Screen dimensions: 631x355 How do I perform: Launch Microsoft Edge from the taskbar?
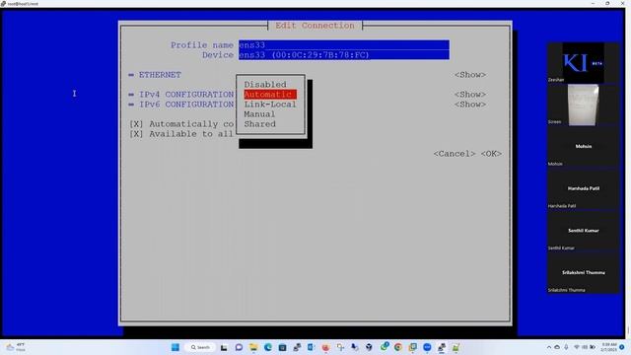click(268, 347)
